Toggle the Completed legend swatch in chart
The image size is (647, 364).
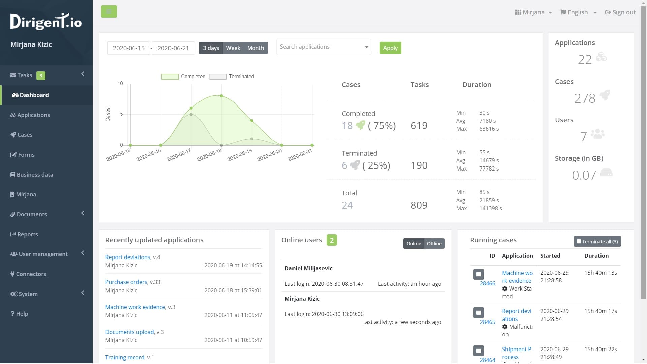coord(170,77)
